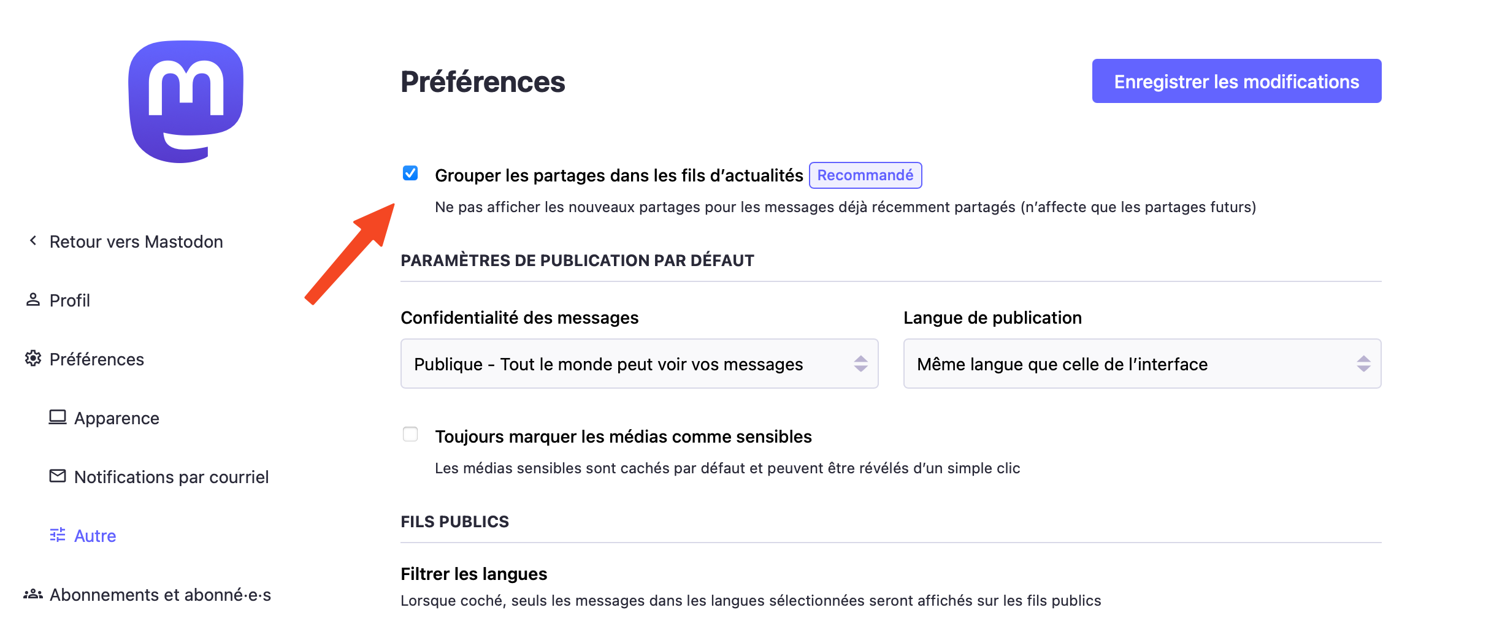Image resolution: width=1494 pixels, height=629 pixels.
Task: Open the Apparence settings page
Action: 117,418
